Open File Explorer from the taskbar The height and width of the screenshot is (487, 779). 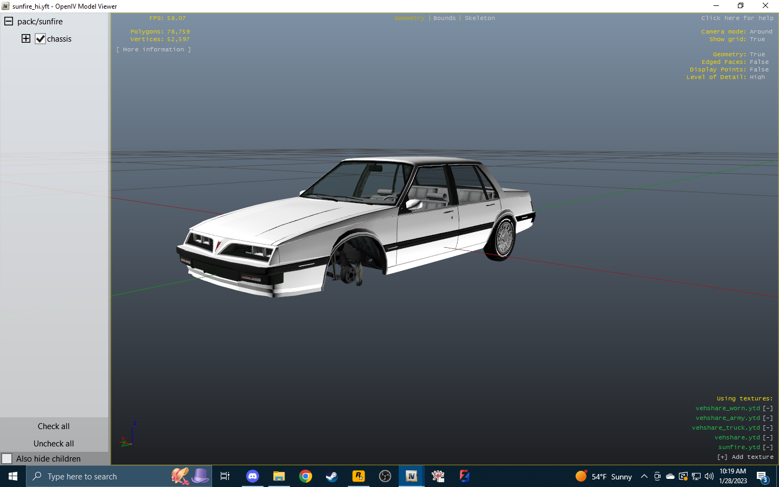279,476
